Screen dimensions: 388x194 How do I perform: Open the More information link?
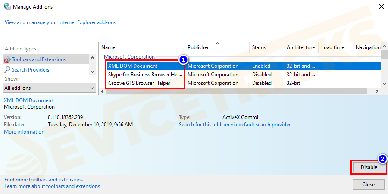coord(24,132)
